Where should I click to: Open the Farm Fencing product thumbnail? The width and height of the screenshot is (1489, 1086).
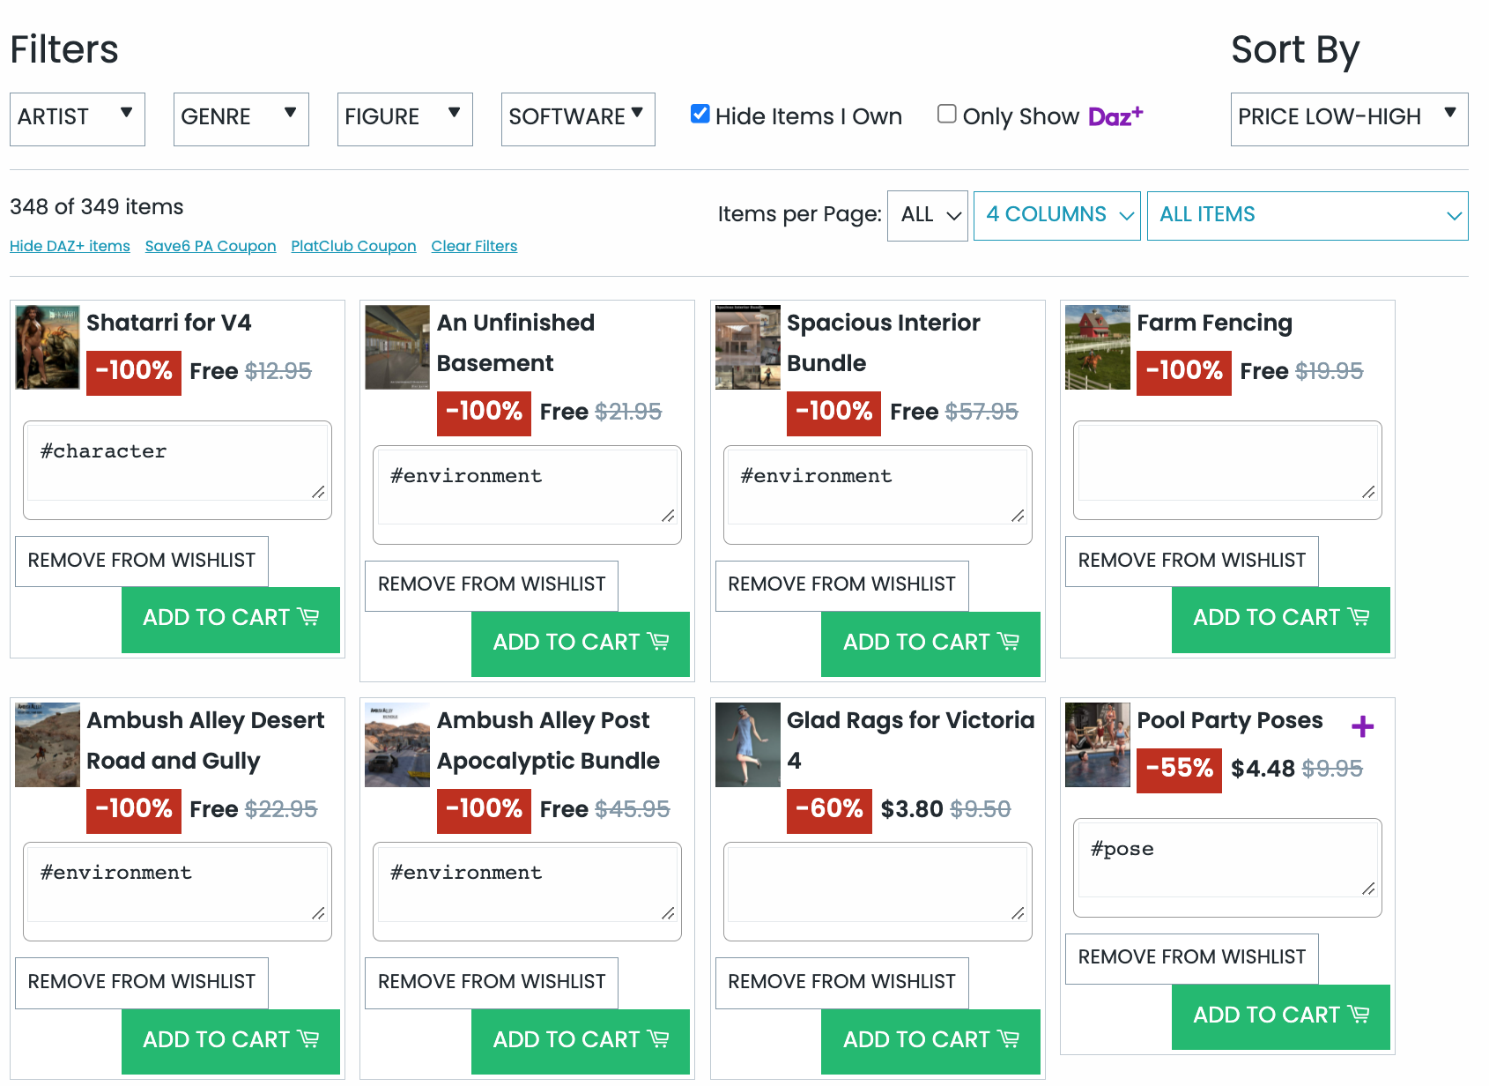[x=1097, y=347]
